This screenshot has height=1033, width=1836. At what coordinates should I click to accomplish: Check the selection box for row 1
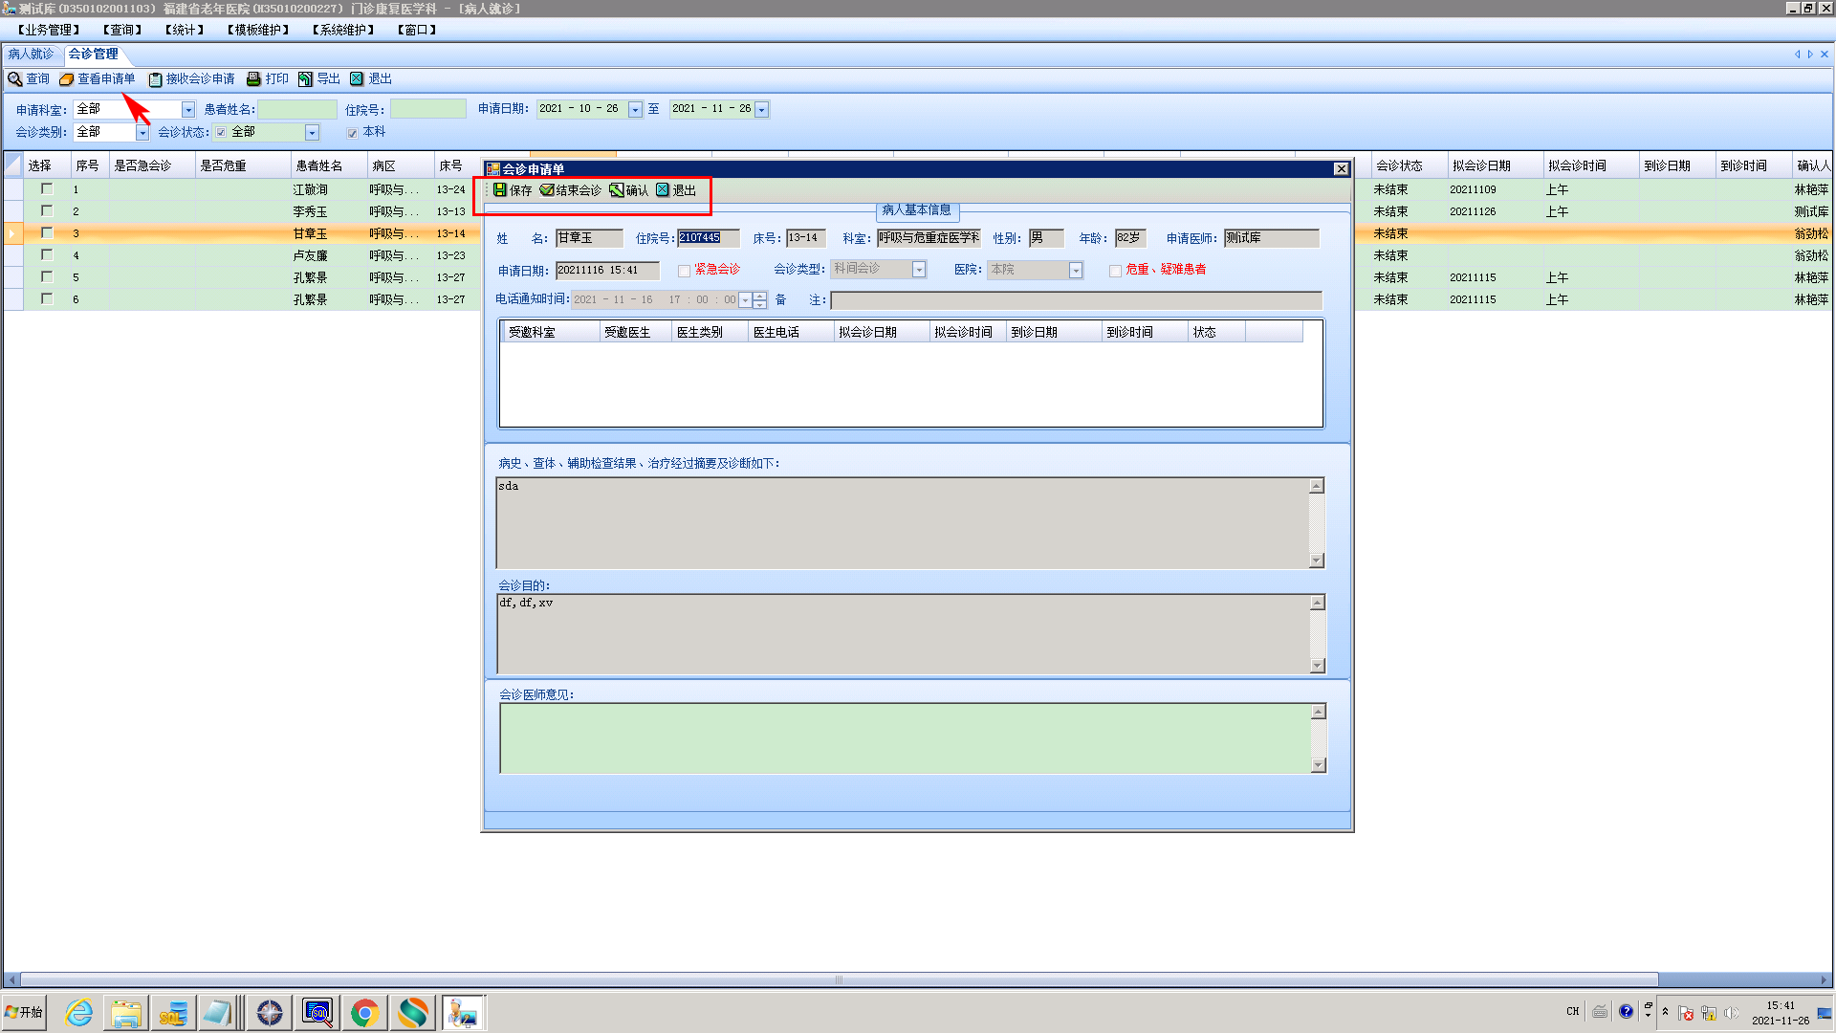(x=46, y=189)
